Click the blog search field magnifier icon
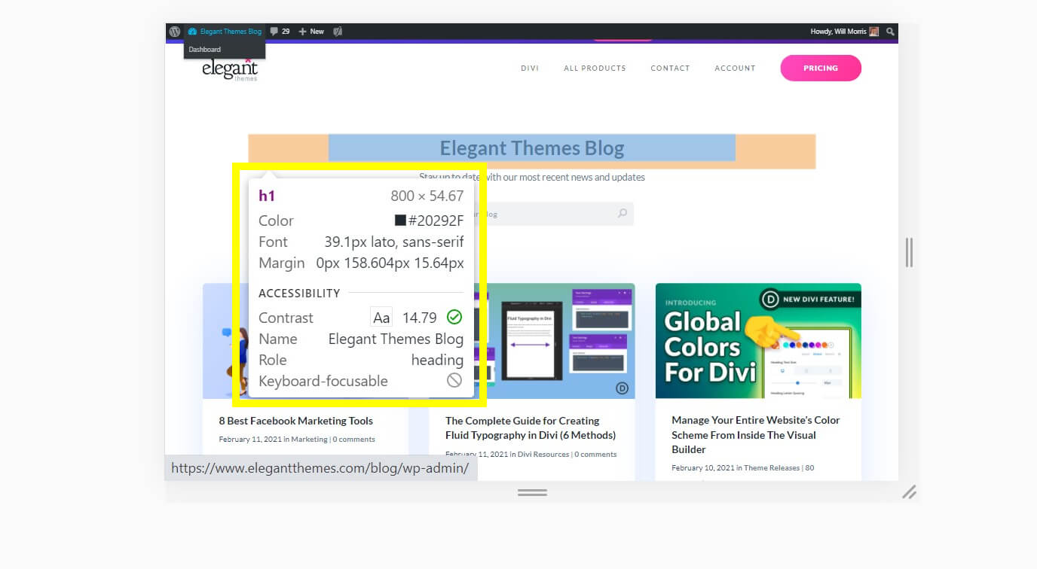1037x569 pixels. pos(623,214)
